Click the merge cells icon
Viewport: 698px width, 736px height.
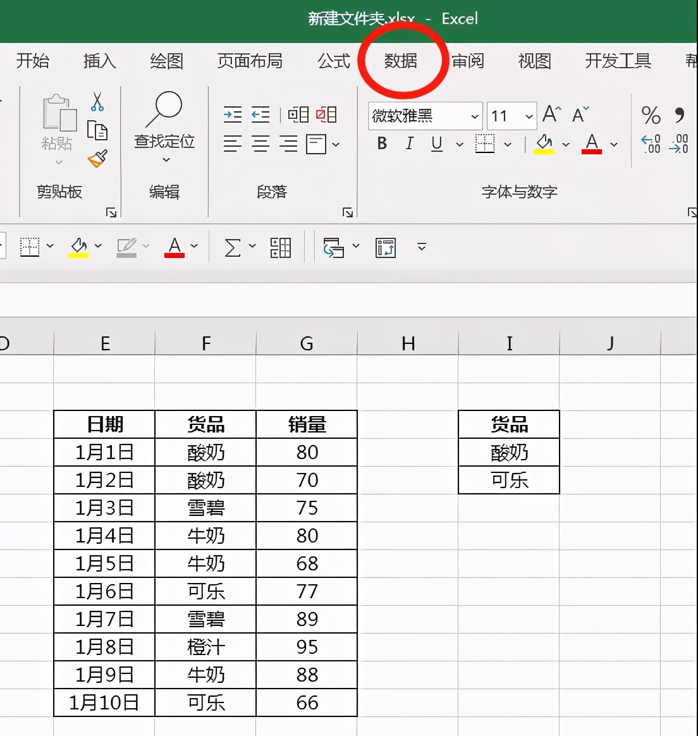(298, 114)
